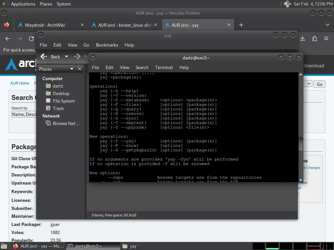Screen dimensions: 334x250
Task: Open a new Firefox tab with plus button
Action: [241, 25]
